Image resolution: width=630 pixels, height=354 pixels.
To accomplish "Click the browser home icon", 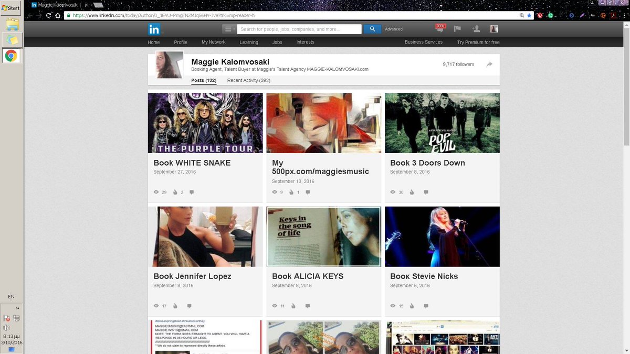I will pyautogui.click(x=58, y=15).
